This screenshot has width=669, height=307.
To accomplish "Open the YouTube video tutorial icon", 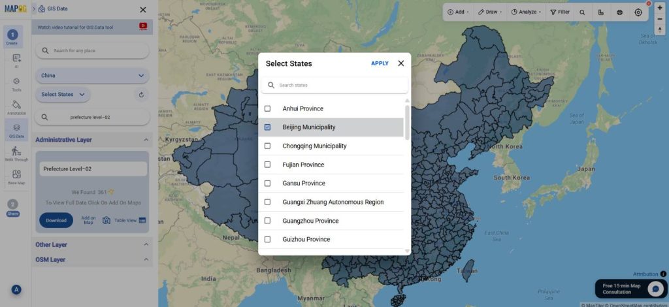I will [x=143, y=26].
